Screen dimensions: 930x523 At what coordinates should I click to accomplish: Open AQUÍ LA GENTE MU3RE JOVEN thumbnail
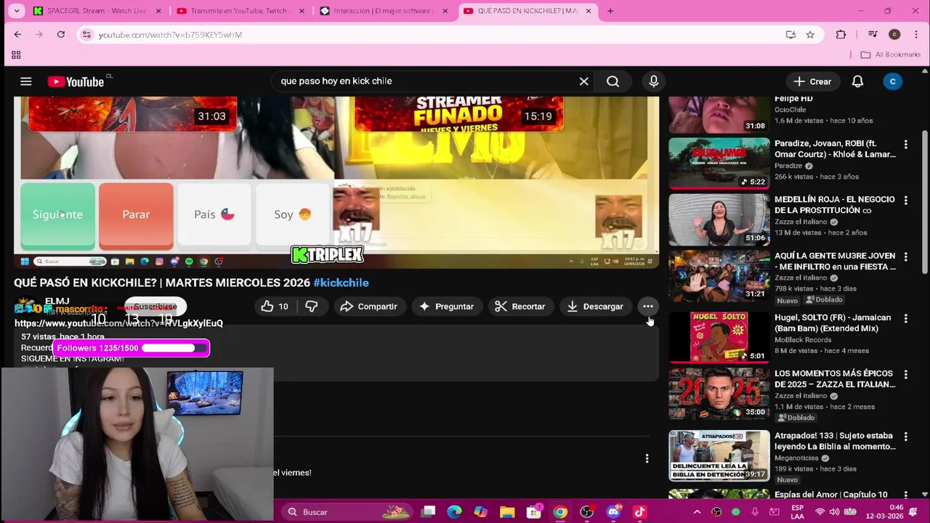(719, 275)
